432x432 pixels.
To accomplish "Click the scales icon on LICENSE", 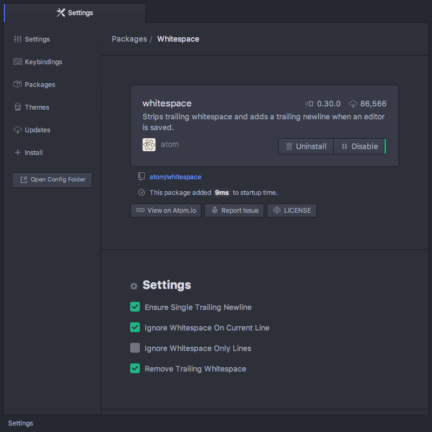I will [277, 210].
